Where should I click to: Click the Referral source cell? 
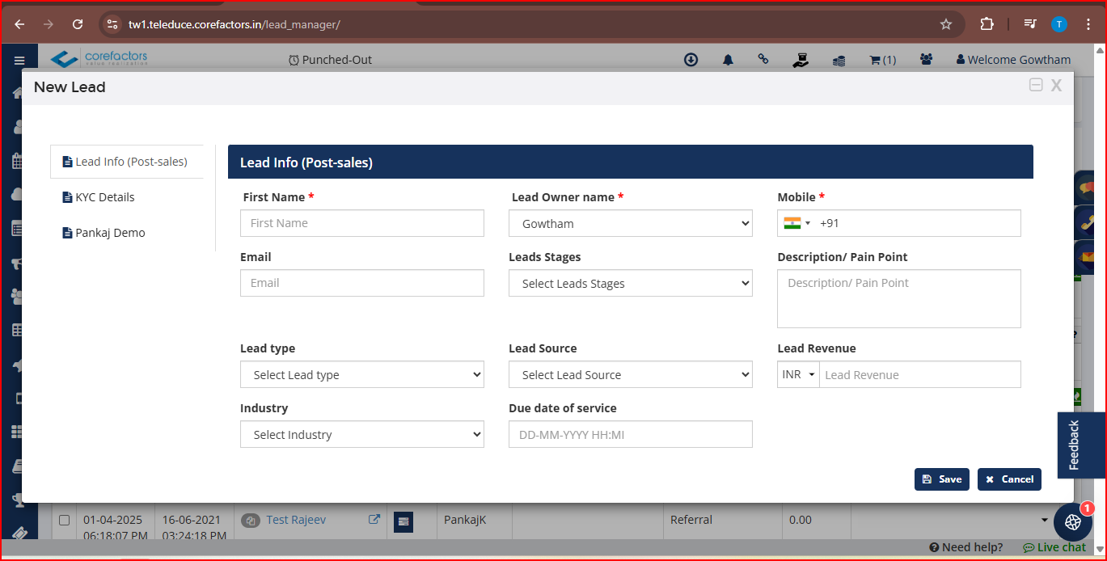point(691,520)
